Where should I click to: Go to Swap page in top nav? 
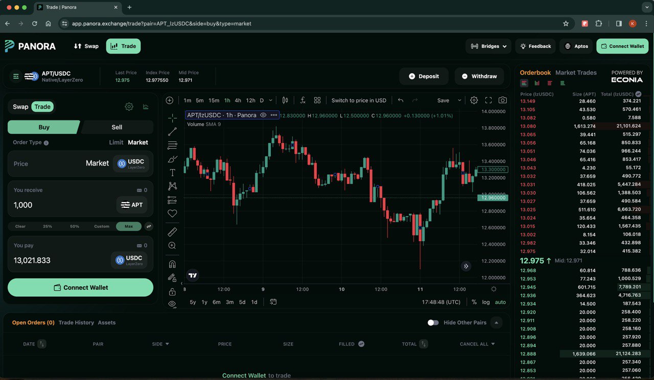(86, 46)
